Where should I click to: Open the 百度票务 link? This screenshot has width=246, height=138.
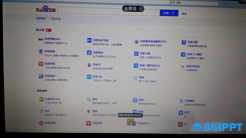(x=97, y=123)
